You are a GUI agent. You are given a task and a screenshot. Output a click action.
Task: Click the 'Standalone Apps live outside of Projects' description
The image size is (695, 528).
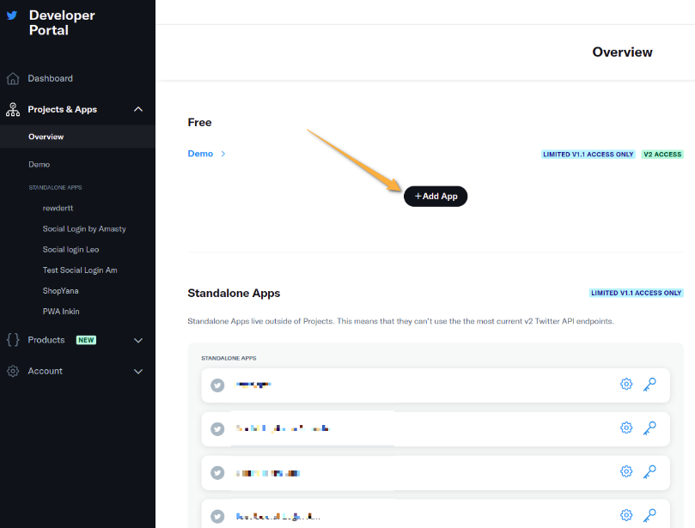click(400, 321)
